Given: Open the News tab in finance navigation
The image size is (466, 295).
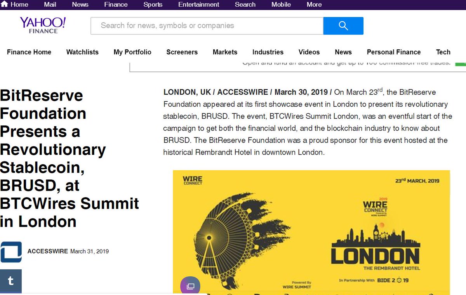Looking at the screenshot, I should pos(343,52).
